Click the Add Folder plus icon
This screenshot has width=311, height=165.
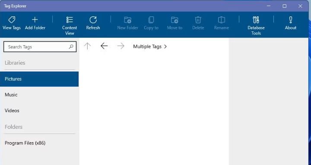tap(35, 19)
